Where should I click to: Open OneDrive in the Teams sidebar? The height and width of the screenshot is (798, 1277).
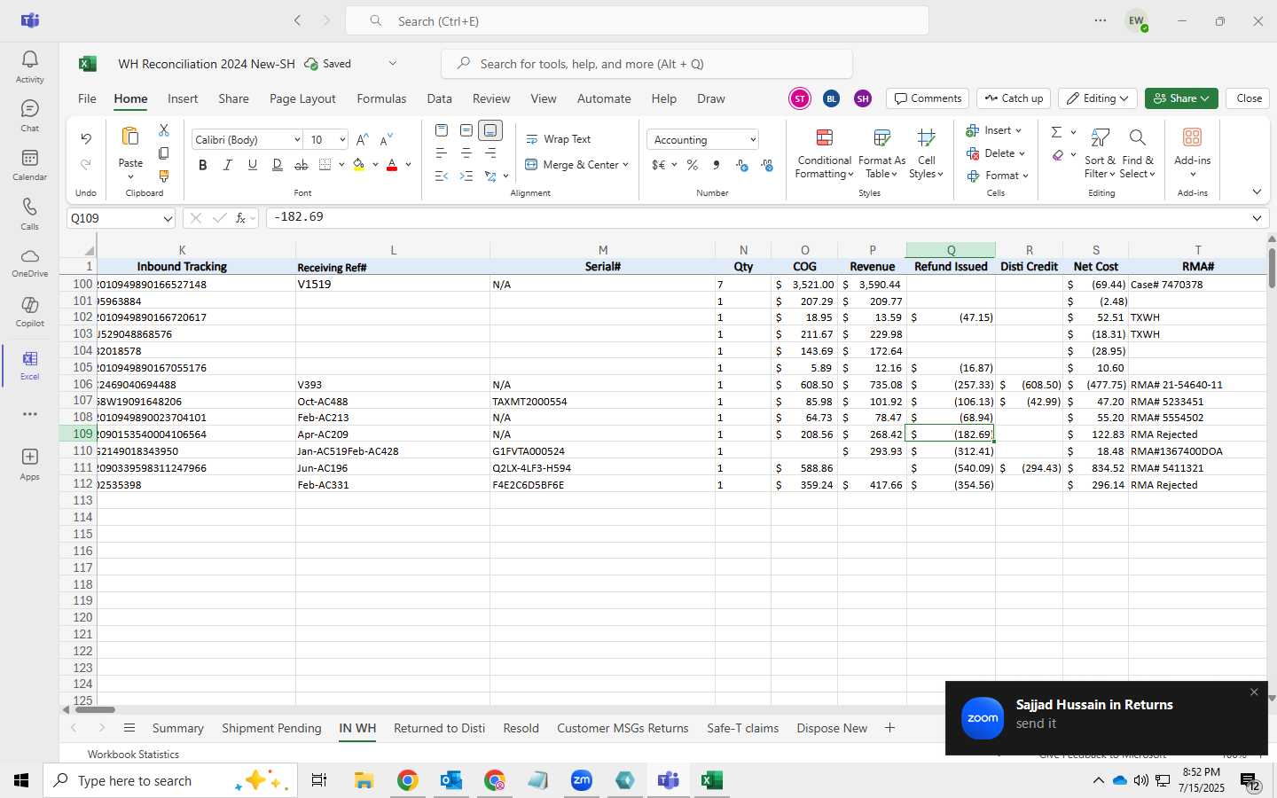coord(29,262)
